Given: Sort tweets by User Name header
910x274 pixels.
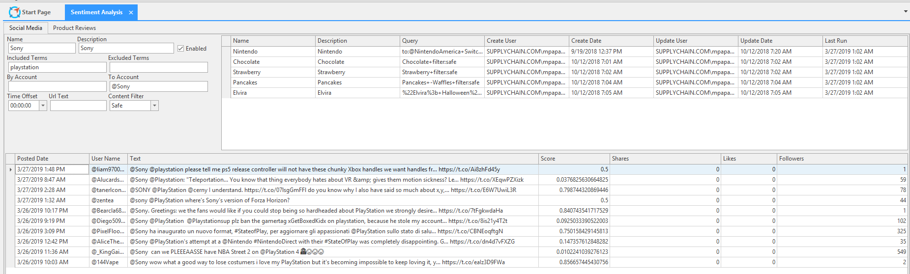Looking at the screenshot, I should (108, 159).
